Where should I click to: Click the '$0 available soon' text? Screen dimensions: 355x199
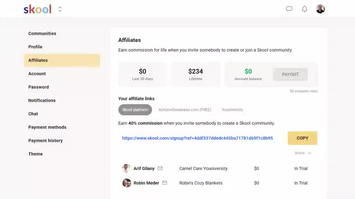pyautogui.click(x=304, y=91)
